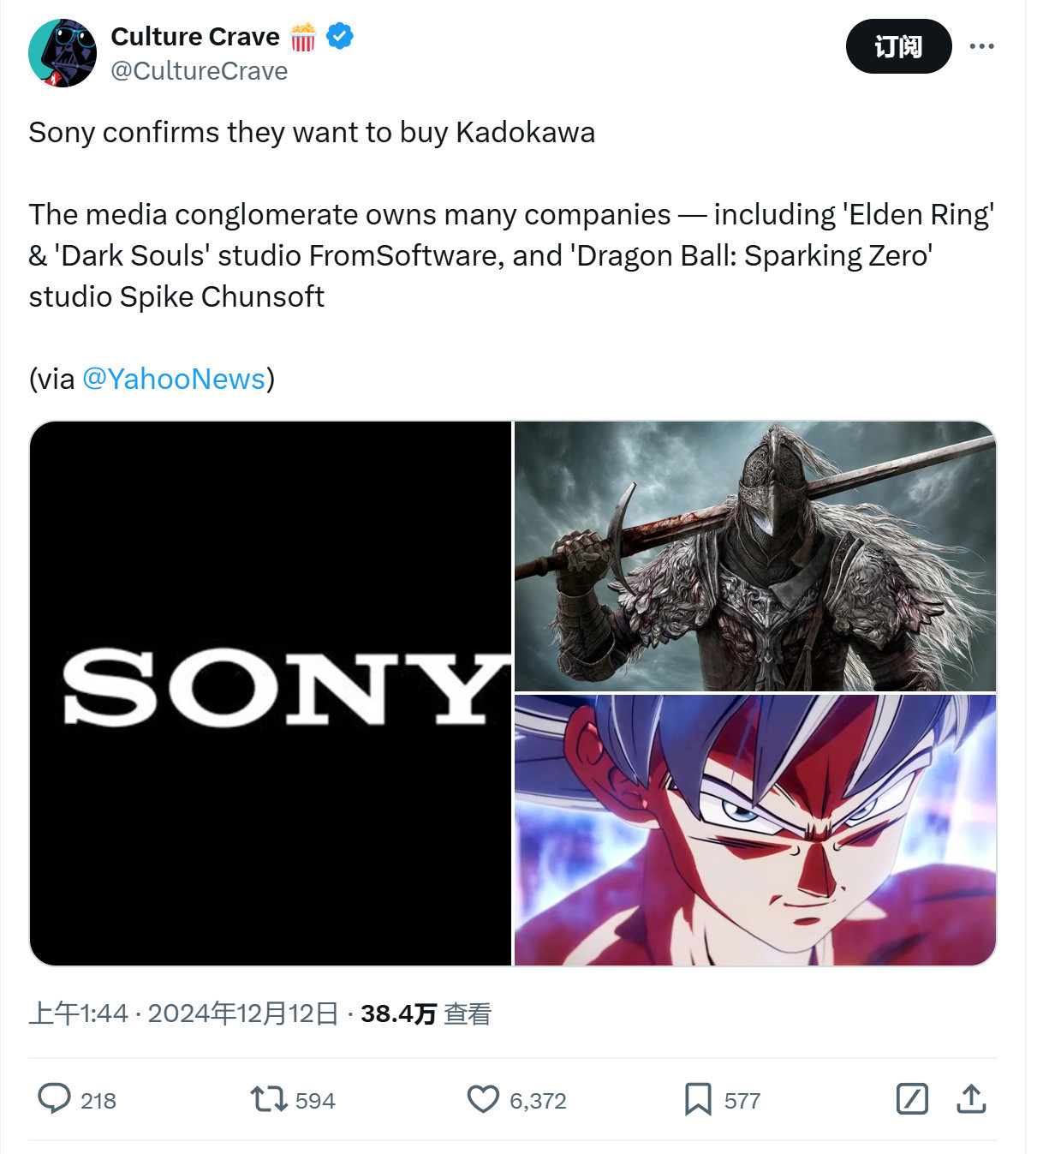Open the @YahooNews mention link
The image size is (1043, 1154).
tap(173, 379)
